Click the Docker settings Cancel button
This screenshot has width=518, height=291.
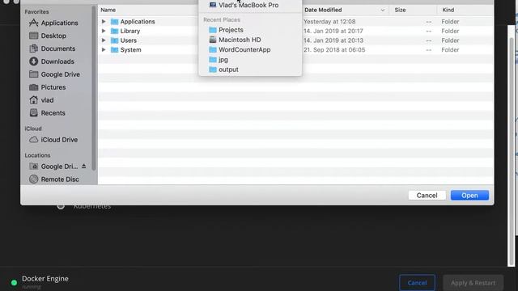417,283
